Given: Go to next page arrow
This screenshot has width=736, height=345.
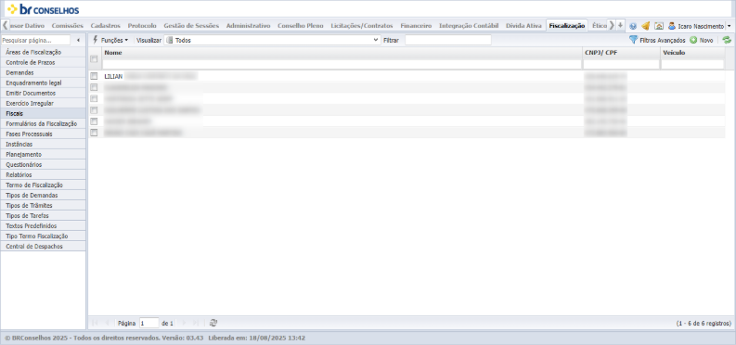Looking at the screenshot, I should tap(184, 323).
